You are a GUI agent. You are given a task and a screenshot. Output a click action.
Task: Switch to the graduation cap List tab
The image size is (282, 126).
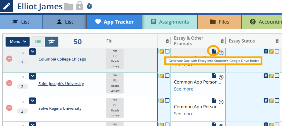(21, 22)
